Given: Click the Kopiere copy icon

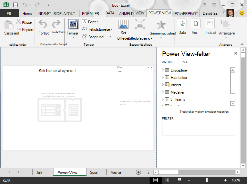Looking at the screenshot, I should [19, 29].
